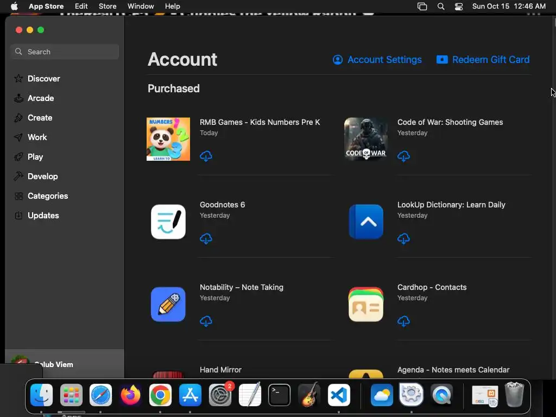This screenshot has width=556, height=417.
Task: Click Agenda - Notes meets Calendar title
Action: (453, 370)
